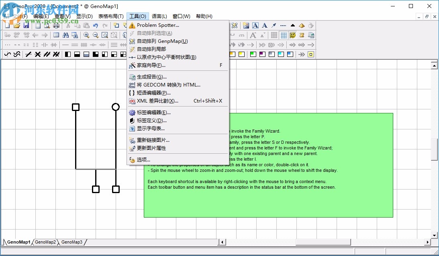Toggle the bordered A text style button
This screenshot has width=439, height=256.
tap(255, 25)
